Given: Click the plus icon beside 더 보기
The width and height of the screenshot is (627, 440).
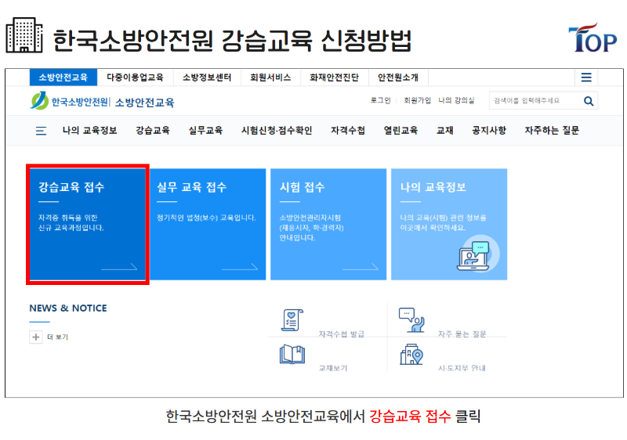Looking at the screenshot, I should click(x=36, y=337).
